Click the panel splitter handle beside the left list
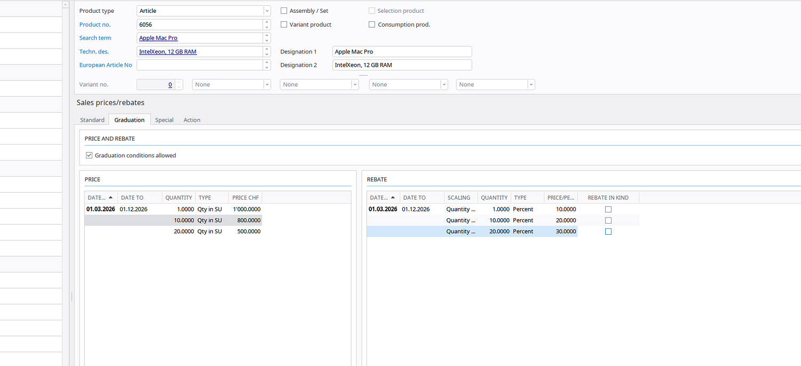This screenshot has width=801, height=366. [x=72, y=296]
